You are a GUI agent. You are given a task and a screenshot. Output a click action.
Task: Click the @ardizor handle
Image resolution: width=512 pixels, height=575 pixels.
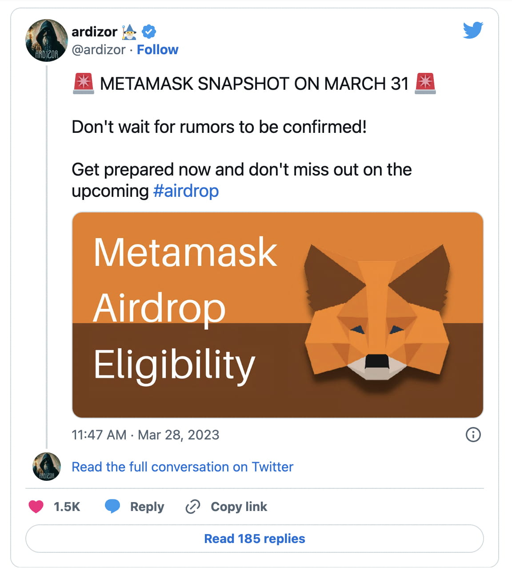(x=99, y=50)
